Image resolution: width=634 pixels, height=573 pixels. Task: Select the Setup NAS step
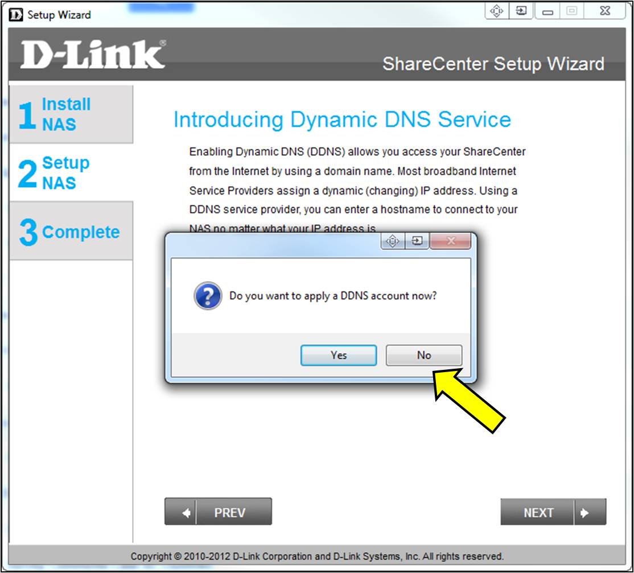[71, 172]
